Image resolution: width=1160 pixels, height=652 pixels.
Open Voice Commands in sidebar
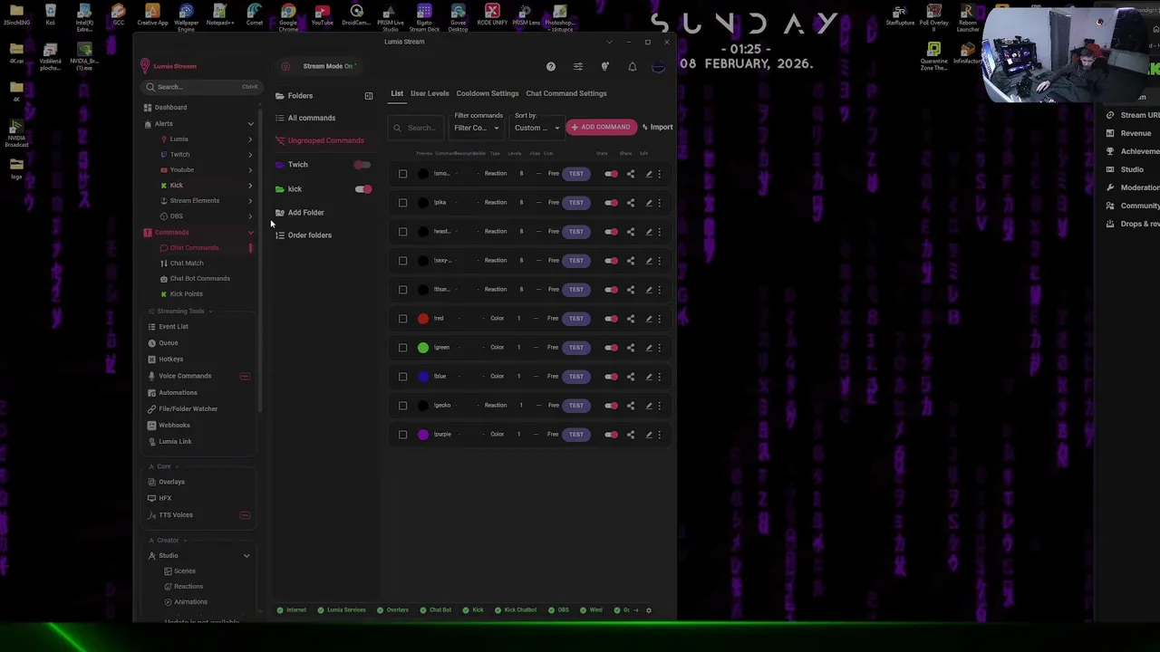[184, 376]
